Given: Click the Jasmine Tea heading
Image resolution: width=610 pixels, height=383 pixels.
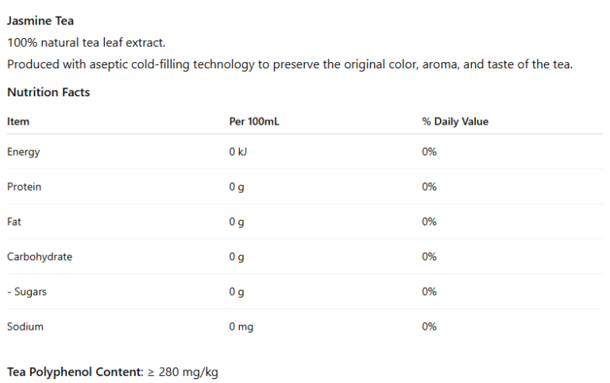Looking at the screenshot, I should (41, 21).
